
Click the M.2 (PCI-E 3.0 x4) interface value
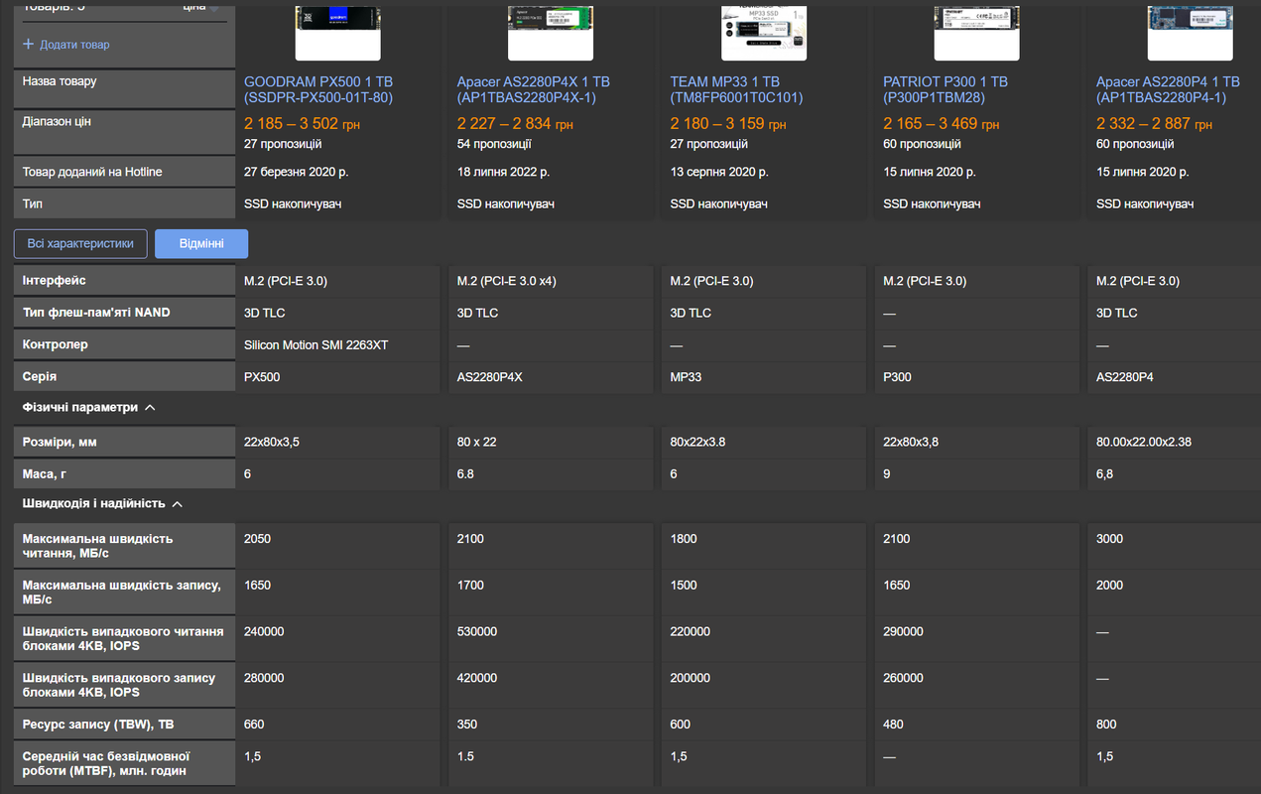tap(506, 281)
